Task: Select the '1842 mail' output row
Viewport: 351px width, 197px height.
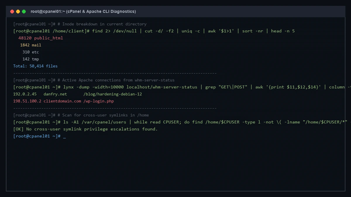Action: click(30, 45)
